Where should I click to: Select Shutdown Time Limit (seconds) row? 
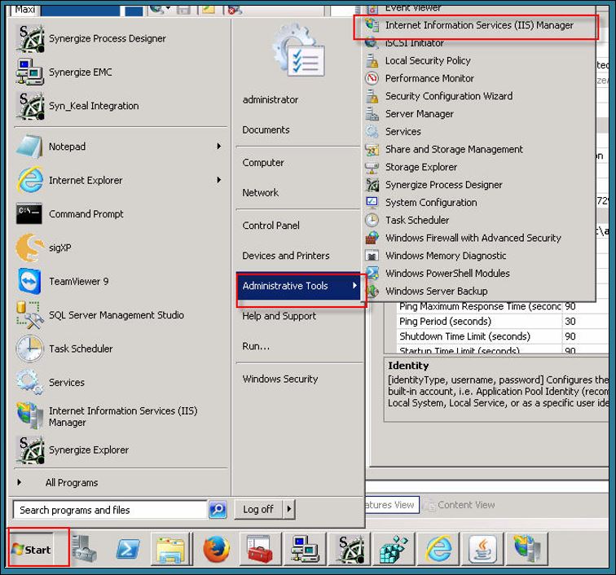tap(503, 336)
